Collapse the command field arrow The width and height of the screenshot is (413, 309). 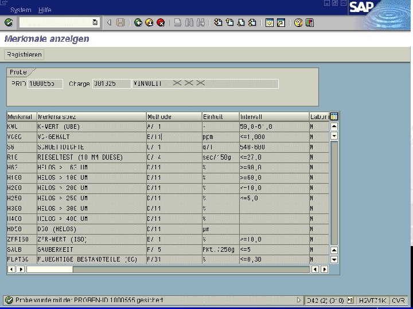(x=109, y=22)
